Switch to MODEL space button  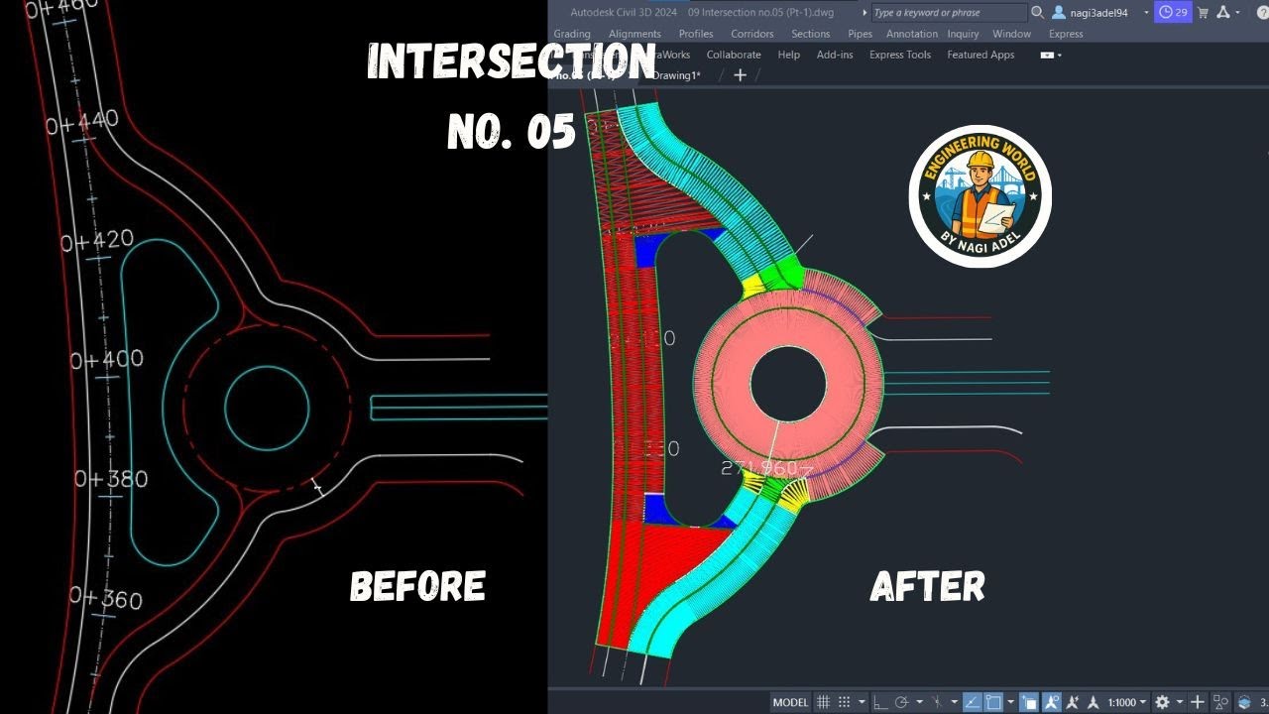[x=790, y=702]
